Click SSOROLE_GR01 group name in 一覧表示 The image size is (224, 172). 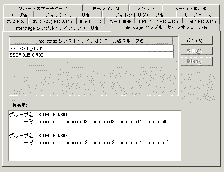click(53, 115)
